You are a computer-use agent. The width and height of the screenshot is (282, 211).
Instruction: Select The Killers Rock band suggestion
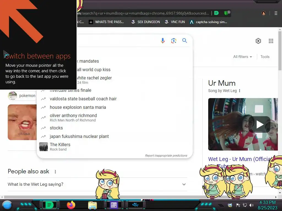coord(114,147)
